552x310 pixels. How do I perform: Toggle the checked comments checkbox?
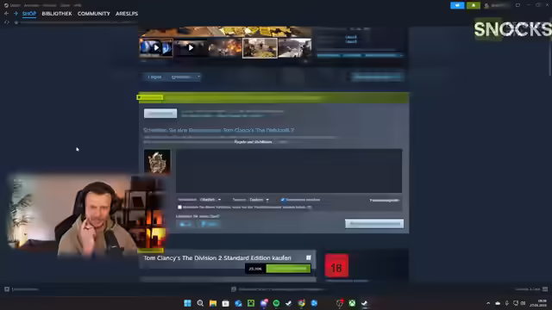click(283, 200)
